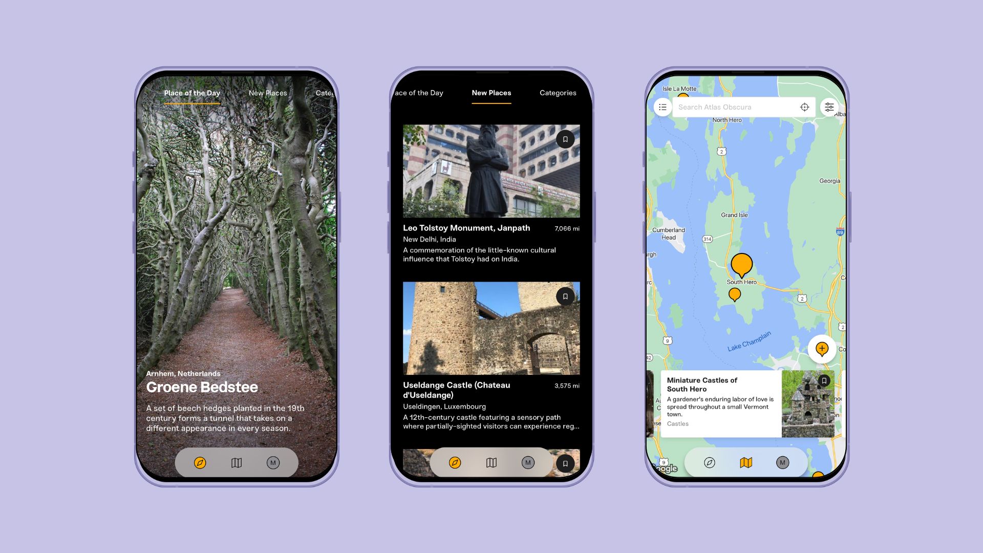Tap the add/plus button on map screen
This screenshot has height=553, width=983.
822,348
